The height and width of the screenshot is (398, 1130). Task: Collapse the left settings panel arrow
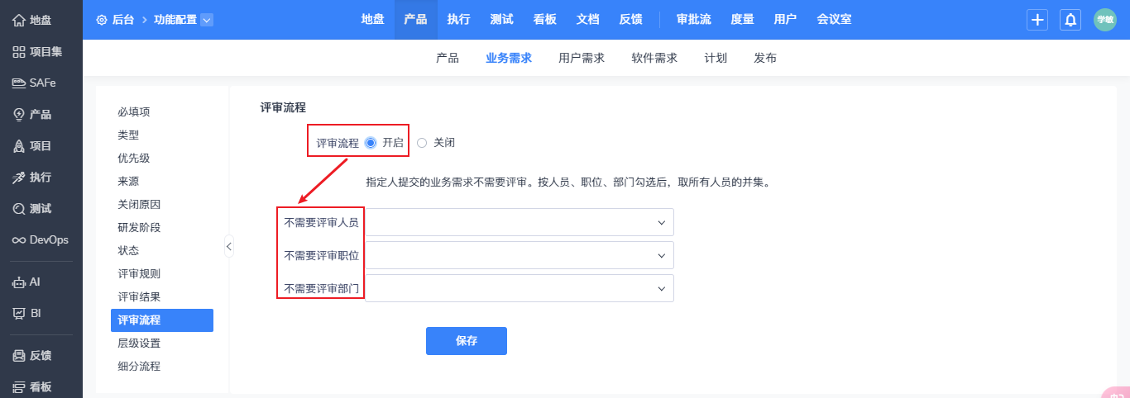(x=229, y=245)
